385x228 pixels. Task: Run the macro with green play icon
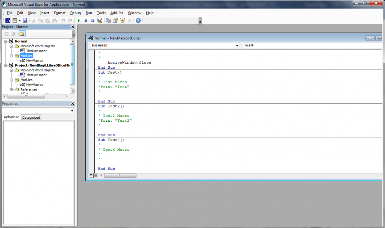[79, 20]
